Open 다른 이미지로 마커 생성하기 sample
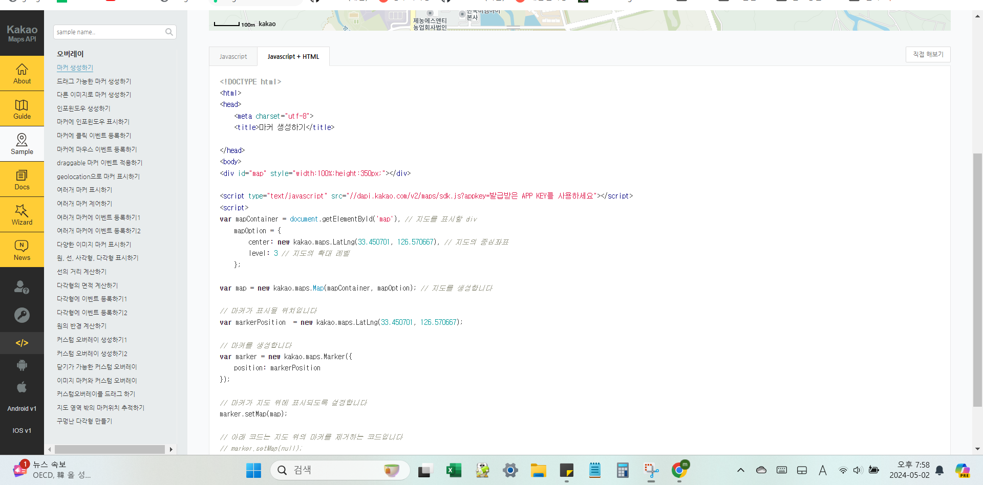The image size is (983, 485). tap(94, 95)
